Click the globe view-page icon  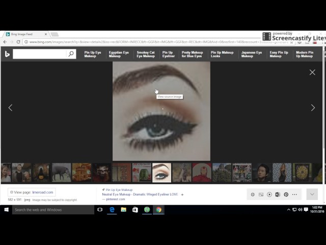253,194
